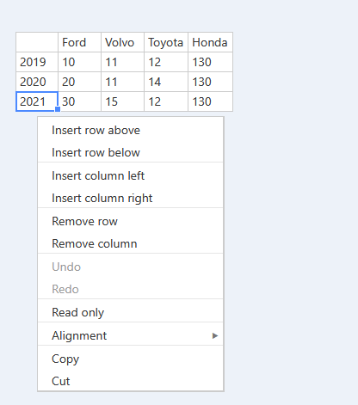Choose Insert row below option

pyautogui.click(x=131, y=152)
